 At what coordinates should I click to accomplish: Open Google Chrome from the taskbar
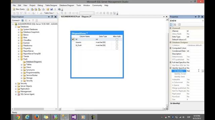click(18, 117)
